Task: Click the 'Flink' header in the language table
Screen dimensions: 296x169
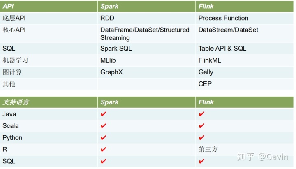Action: pos(206,102)
